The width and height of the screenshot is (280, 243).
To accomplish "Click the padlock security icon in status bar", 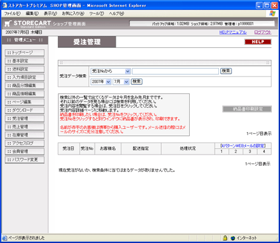I will tap(225, 238).
